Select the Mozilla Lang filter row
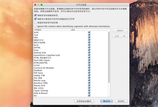The width and height of the screenshot is (158, 107). [x=71, y=81]
